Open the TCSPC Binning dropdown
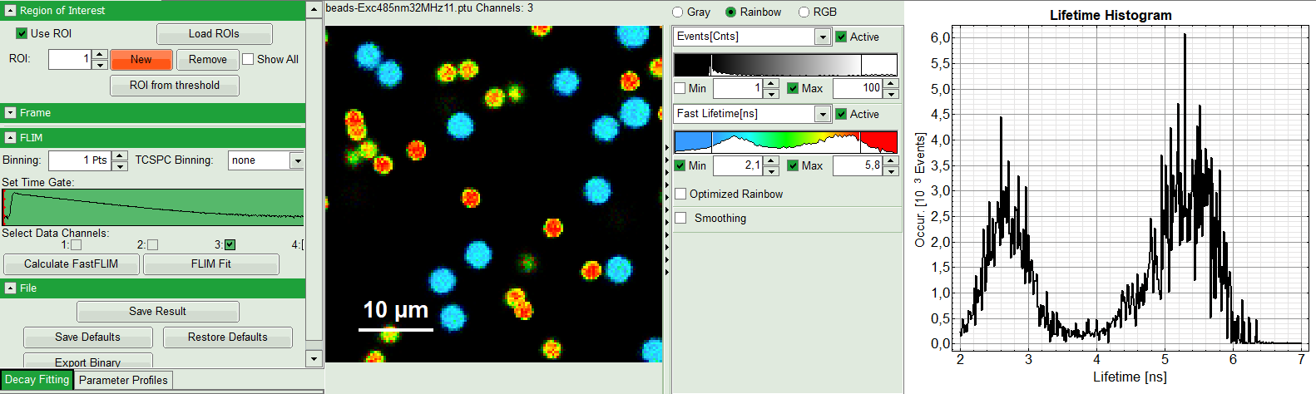This screenshot has height=394, width=1316. click(x=297, y=160)
